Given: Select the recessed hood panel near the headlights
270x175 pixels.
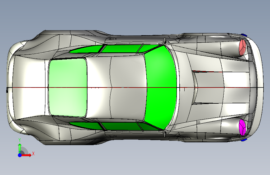Looking at the screenshot, I should click(209, 87).
